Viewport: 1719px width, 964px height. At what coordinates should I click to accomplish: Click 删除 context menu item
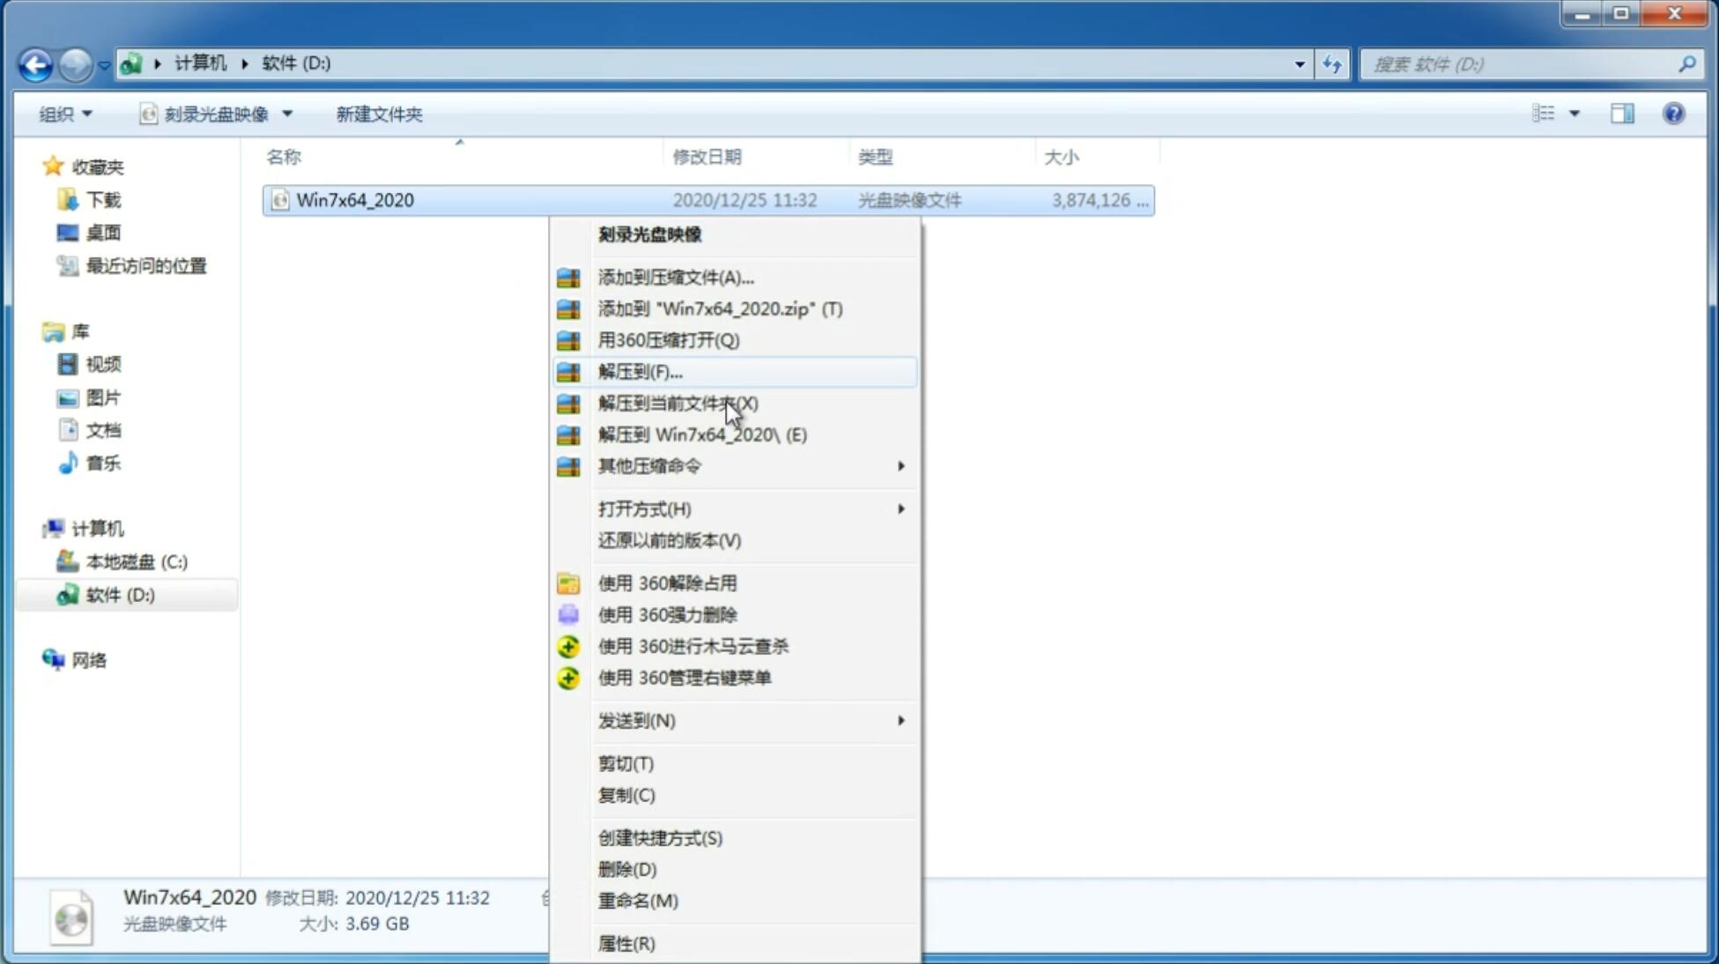[x=626, y=868]
